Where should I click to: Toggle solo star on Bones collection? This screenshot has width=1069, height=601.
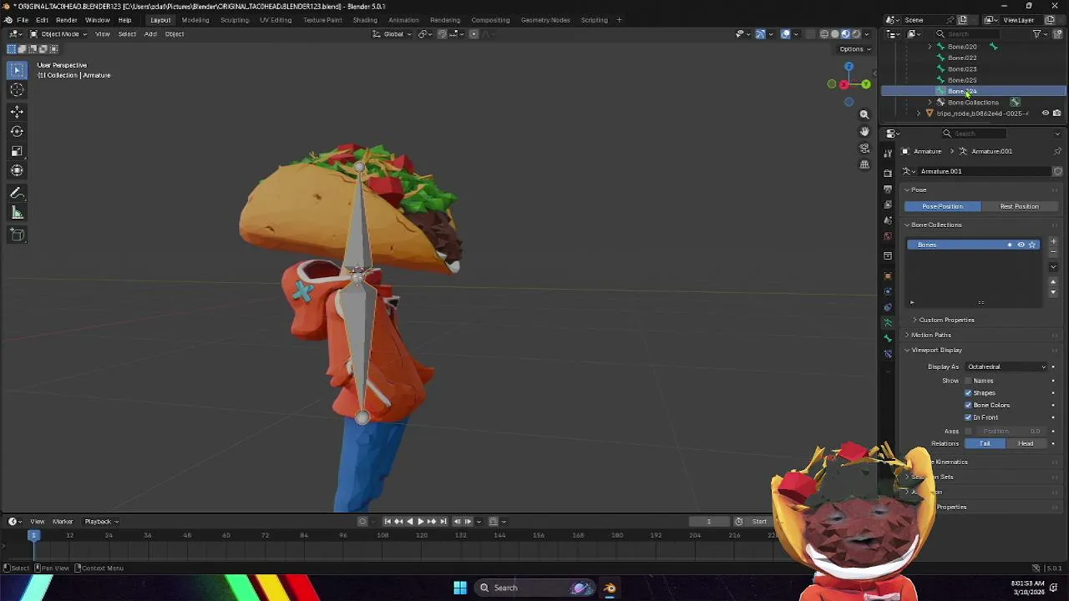(x=1032, y=245)
